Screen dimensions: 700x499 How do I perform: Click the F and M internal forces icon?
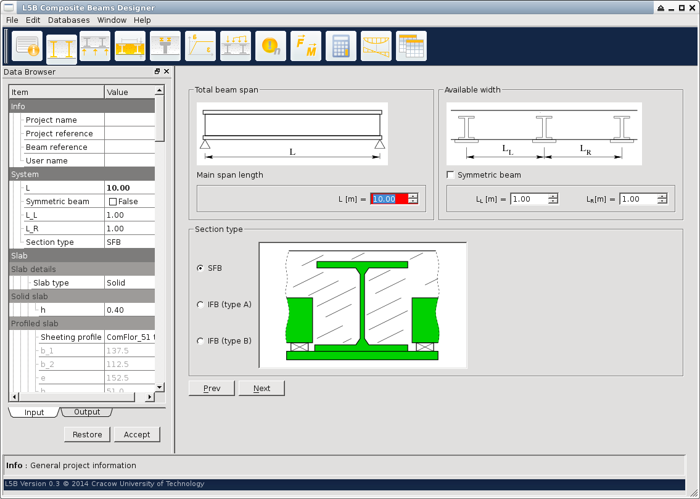[306, 47]
